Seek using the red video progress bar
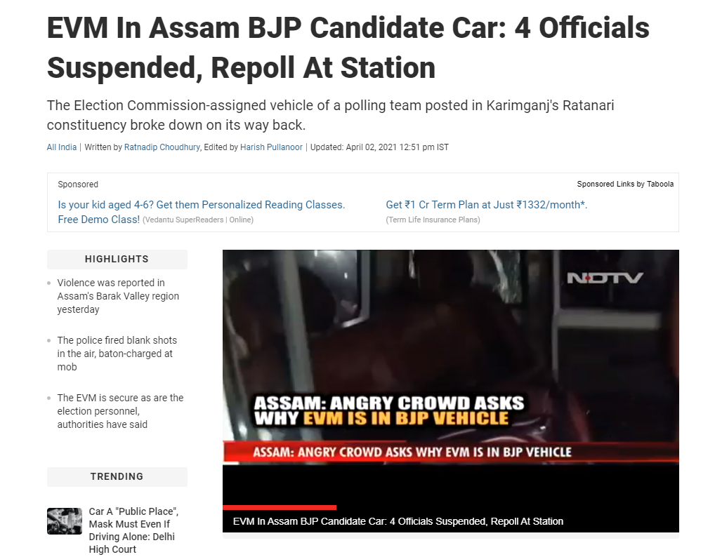The image size is (715, 557). (x=280, y=507)
